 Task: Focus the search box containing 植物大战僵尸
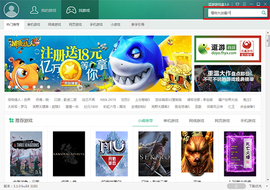[234, 13]
